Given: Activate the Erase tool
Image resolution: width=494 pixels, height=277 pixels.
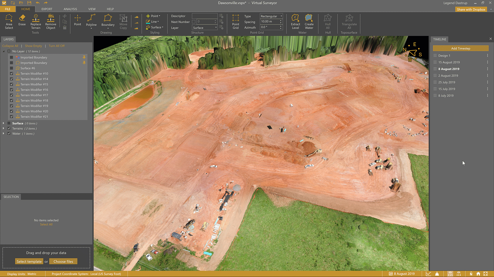Looking at the screenshot, I should coord(22,20).
